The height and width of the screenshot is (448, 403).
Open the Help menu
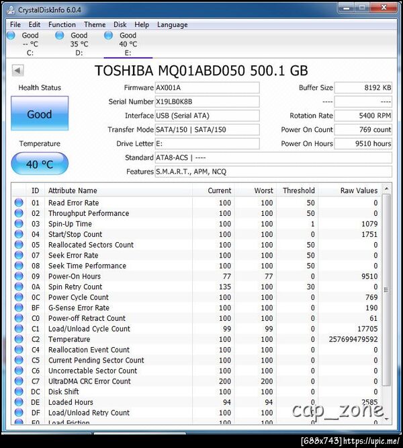[142, 25]
